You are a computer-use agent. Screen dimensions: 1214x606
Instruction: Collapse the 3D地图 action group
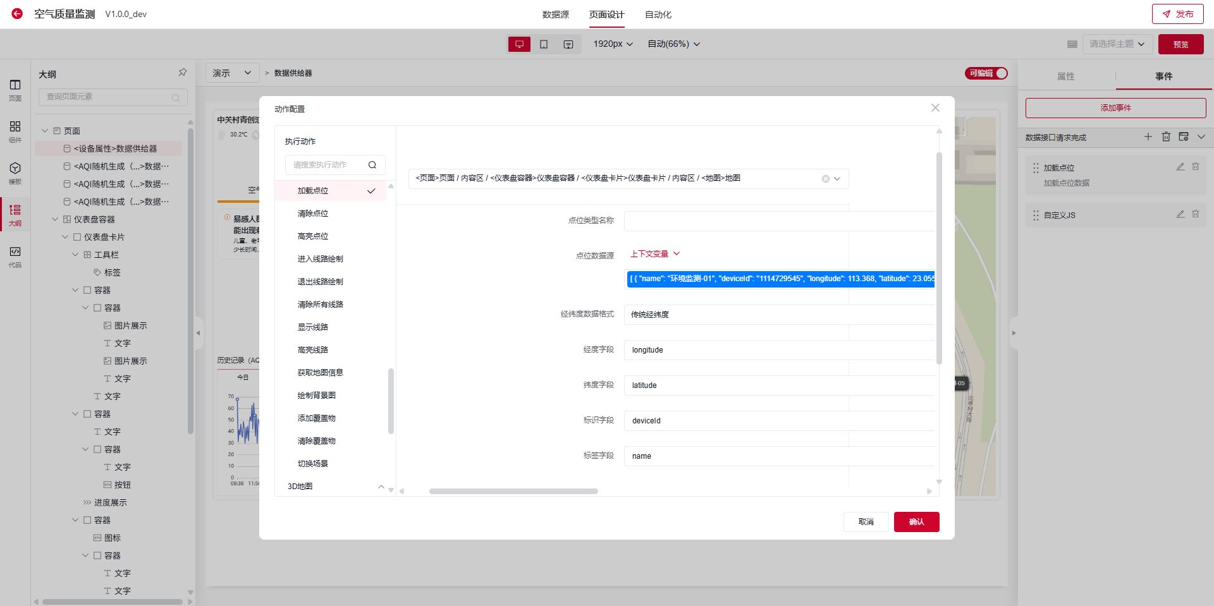[381, 487]
